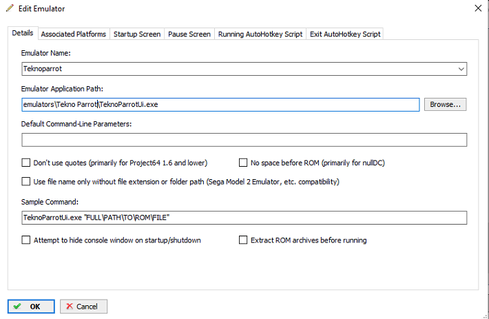Click the Sample Command text field
The height and width of the screenshot is (319, 489).
244,218
